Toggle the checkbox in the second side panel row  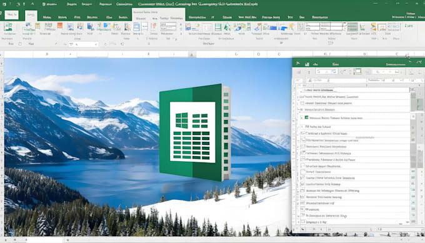[x=302, y=103]
